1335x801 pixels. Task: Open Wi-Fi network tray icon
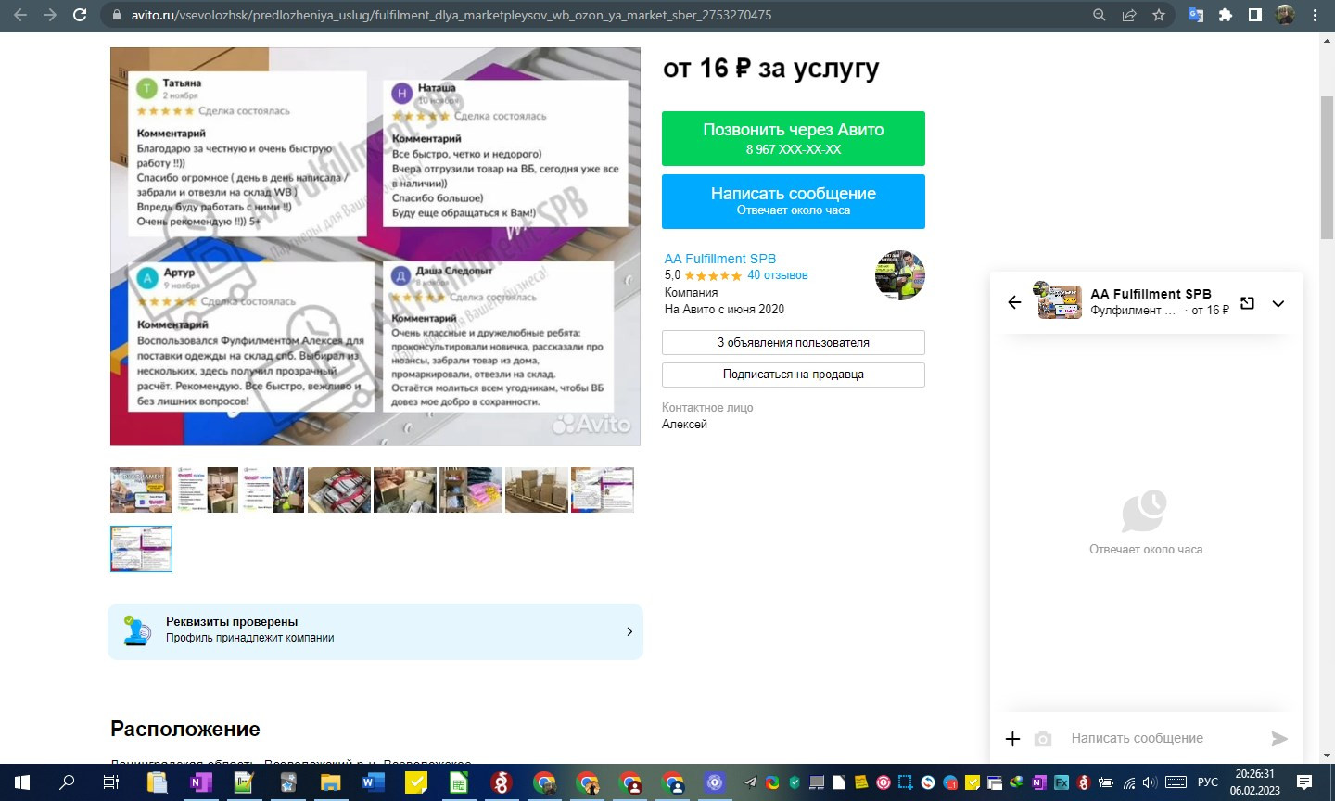point(1128,782)
